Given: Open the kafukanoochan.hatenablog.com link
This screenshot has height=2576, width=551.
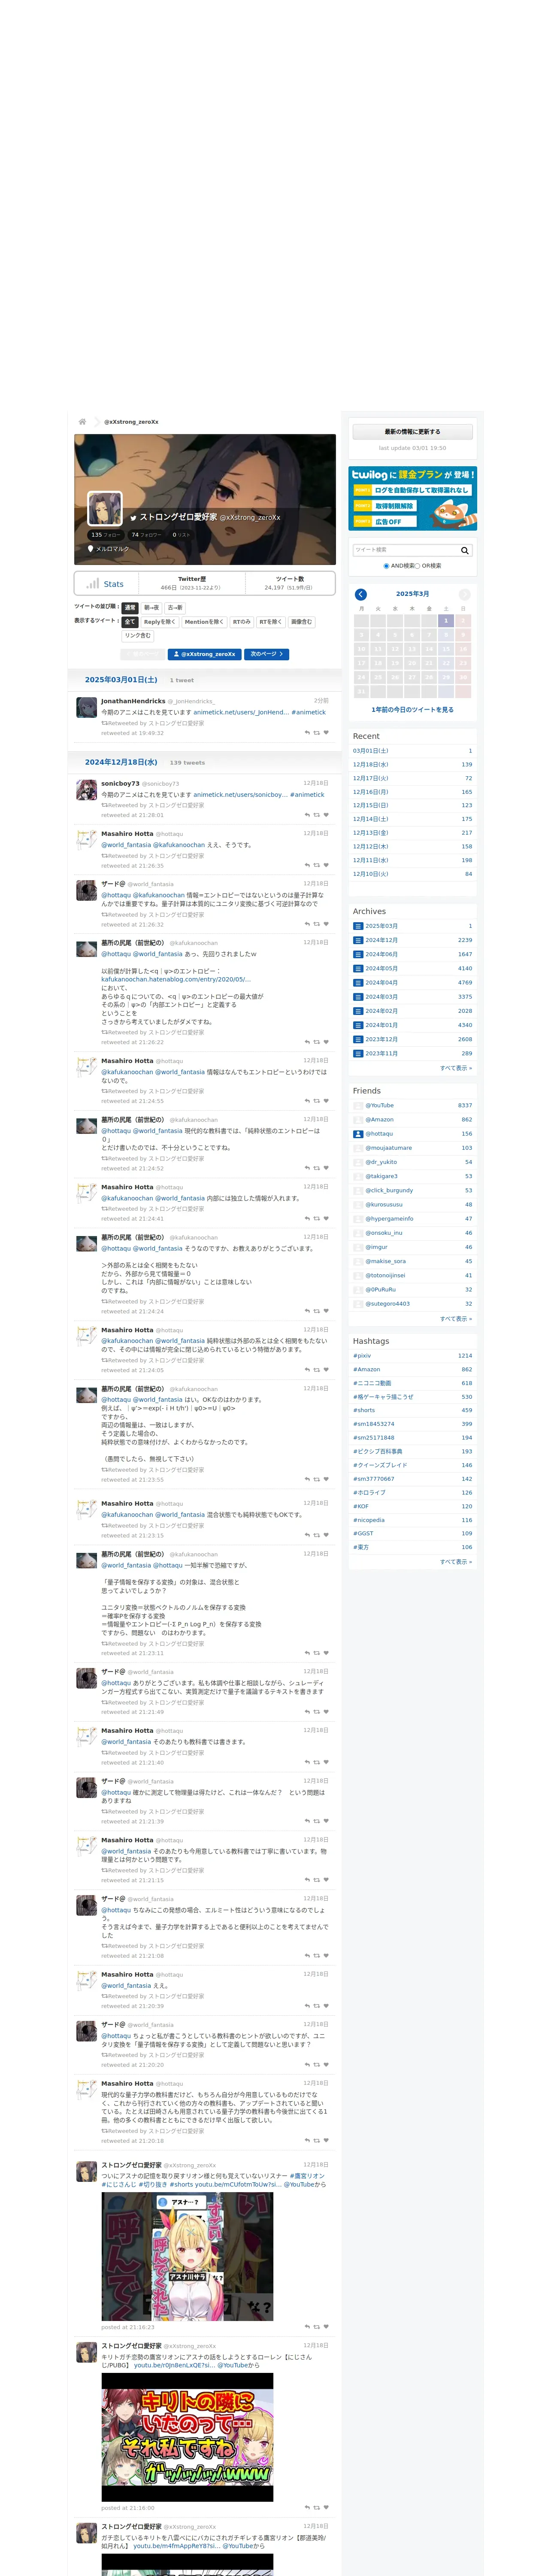Looking at the screenshot, I should tap(176, 980).
